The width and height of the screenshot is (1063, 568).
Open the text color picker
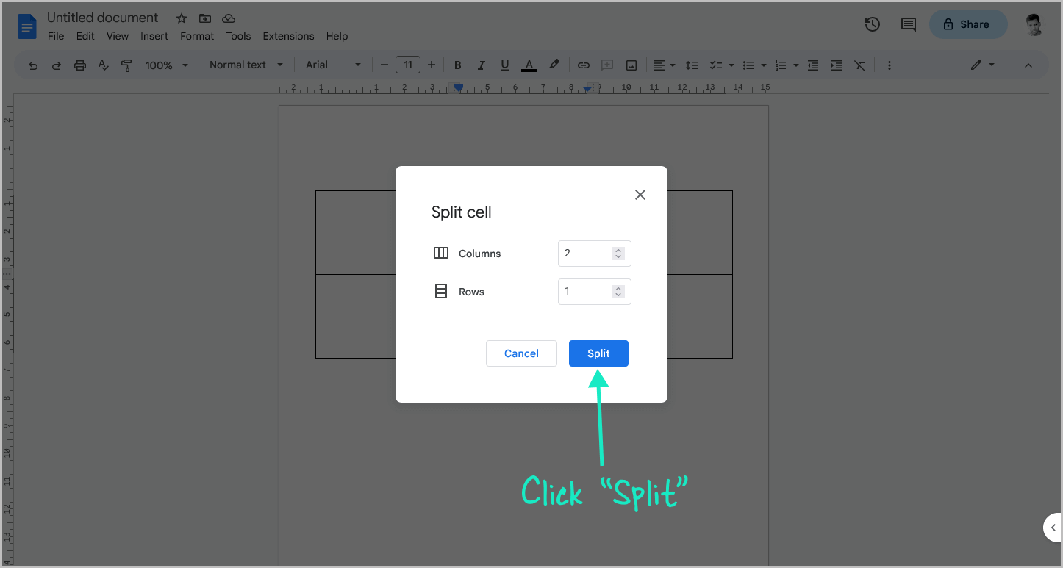pyautogui.click(x=529, y=65)
